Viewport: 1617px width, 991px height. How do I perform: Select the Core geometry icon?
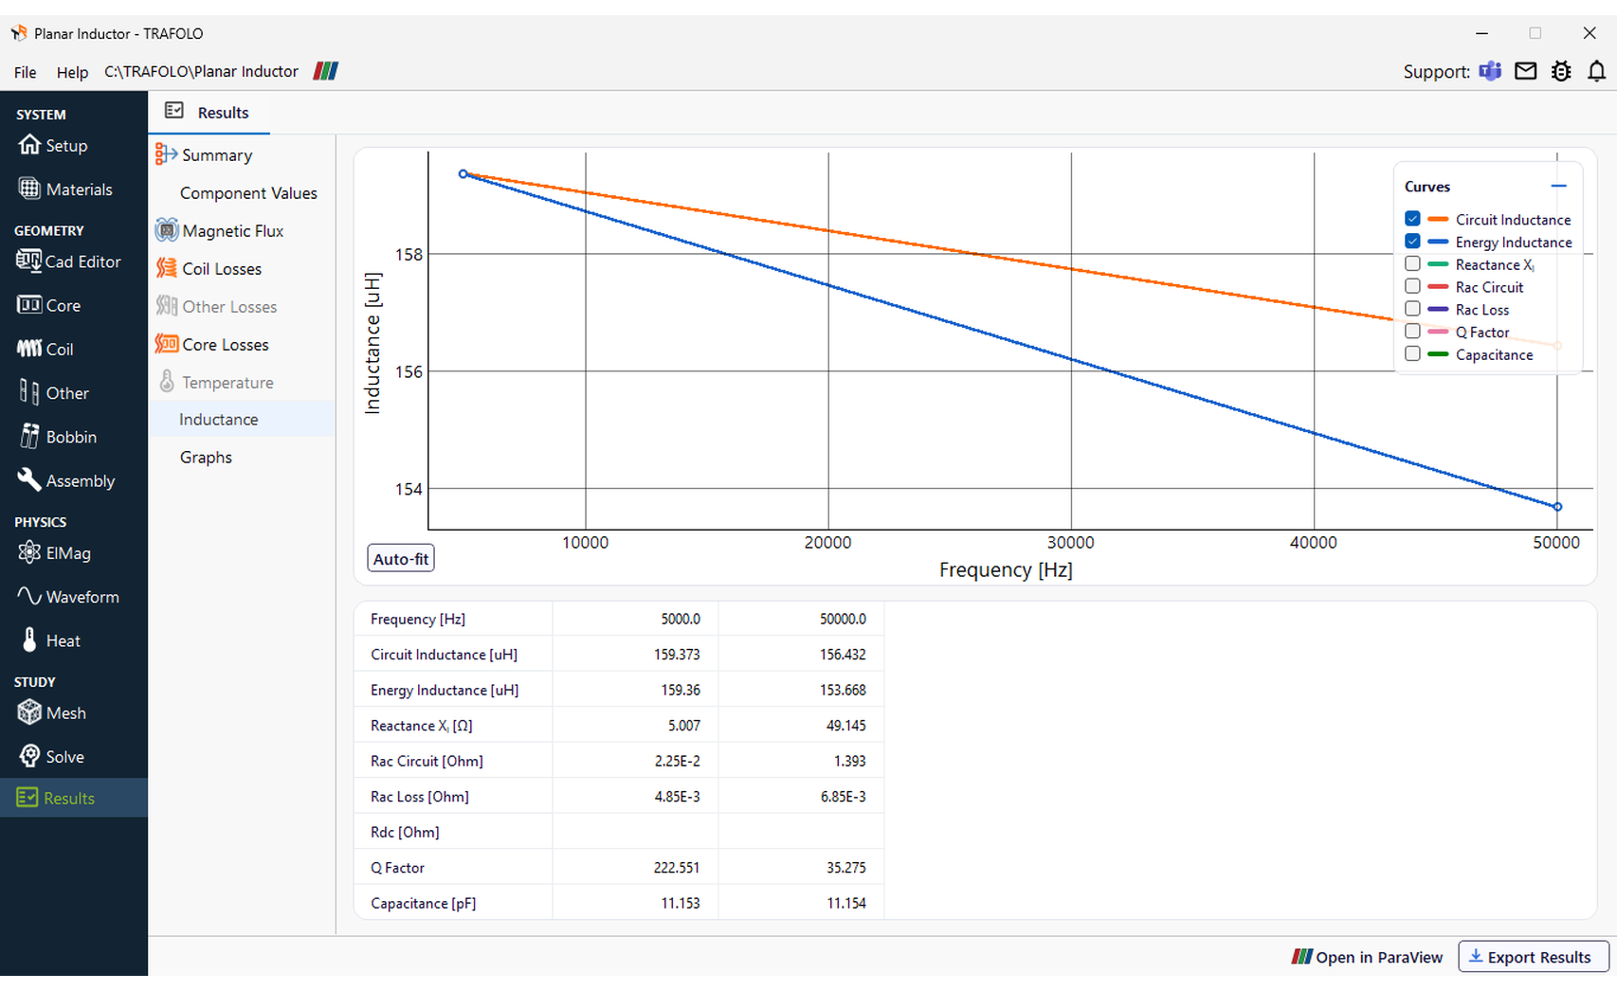(29, 305)
